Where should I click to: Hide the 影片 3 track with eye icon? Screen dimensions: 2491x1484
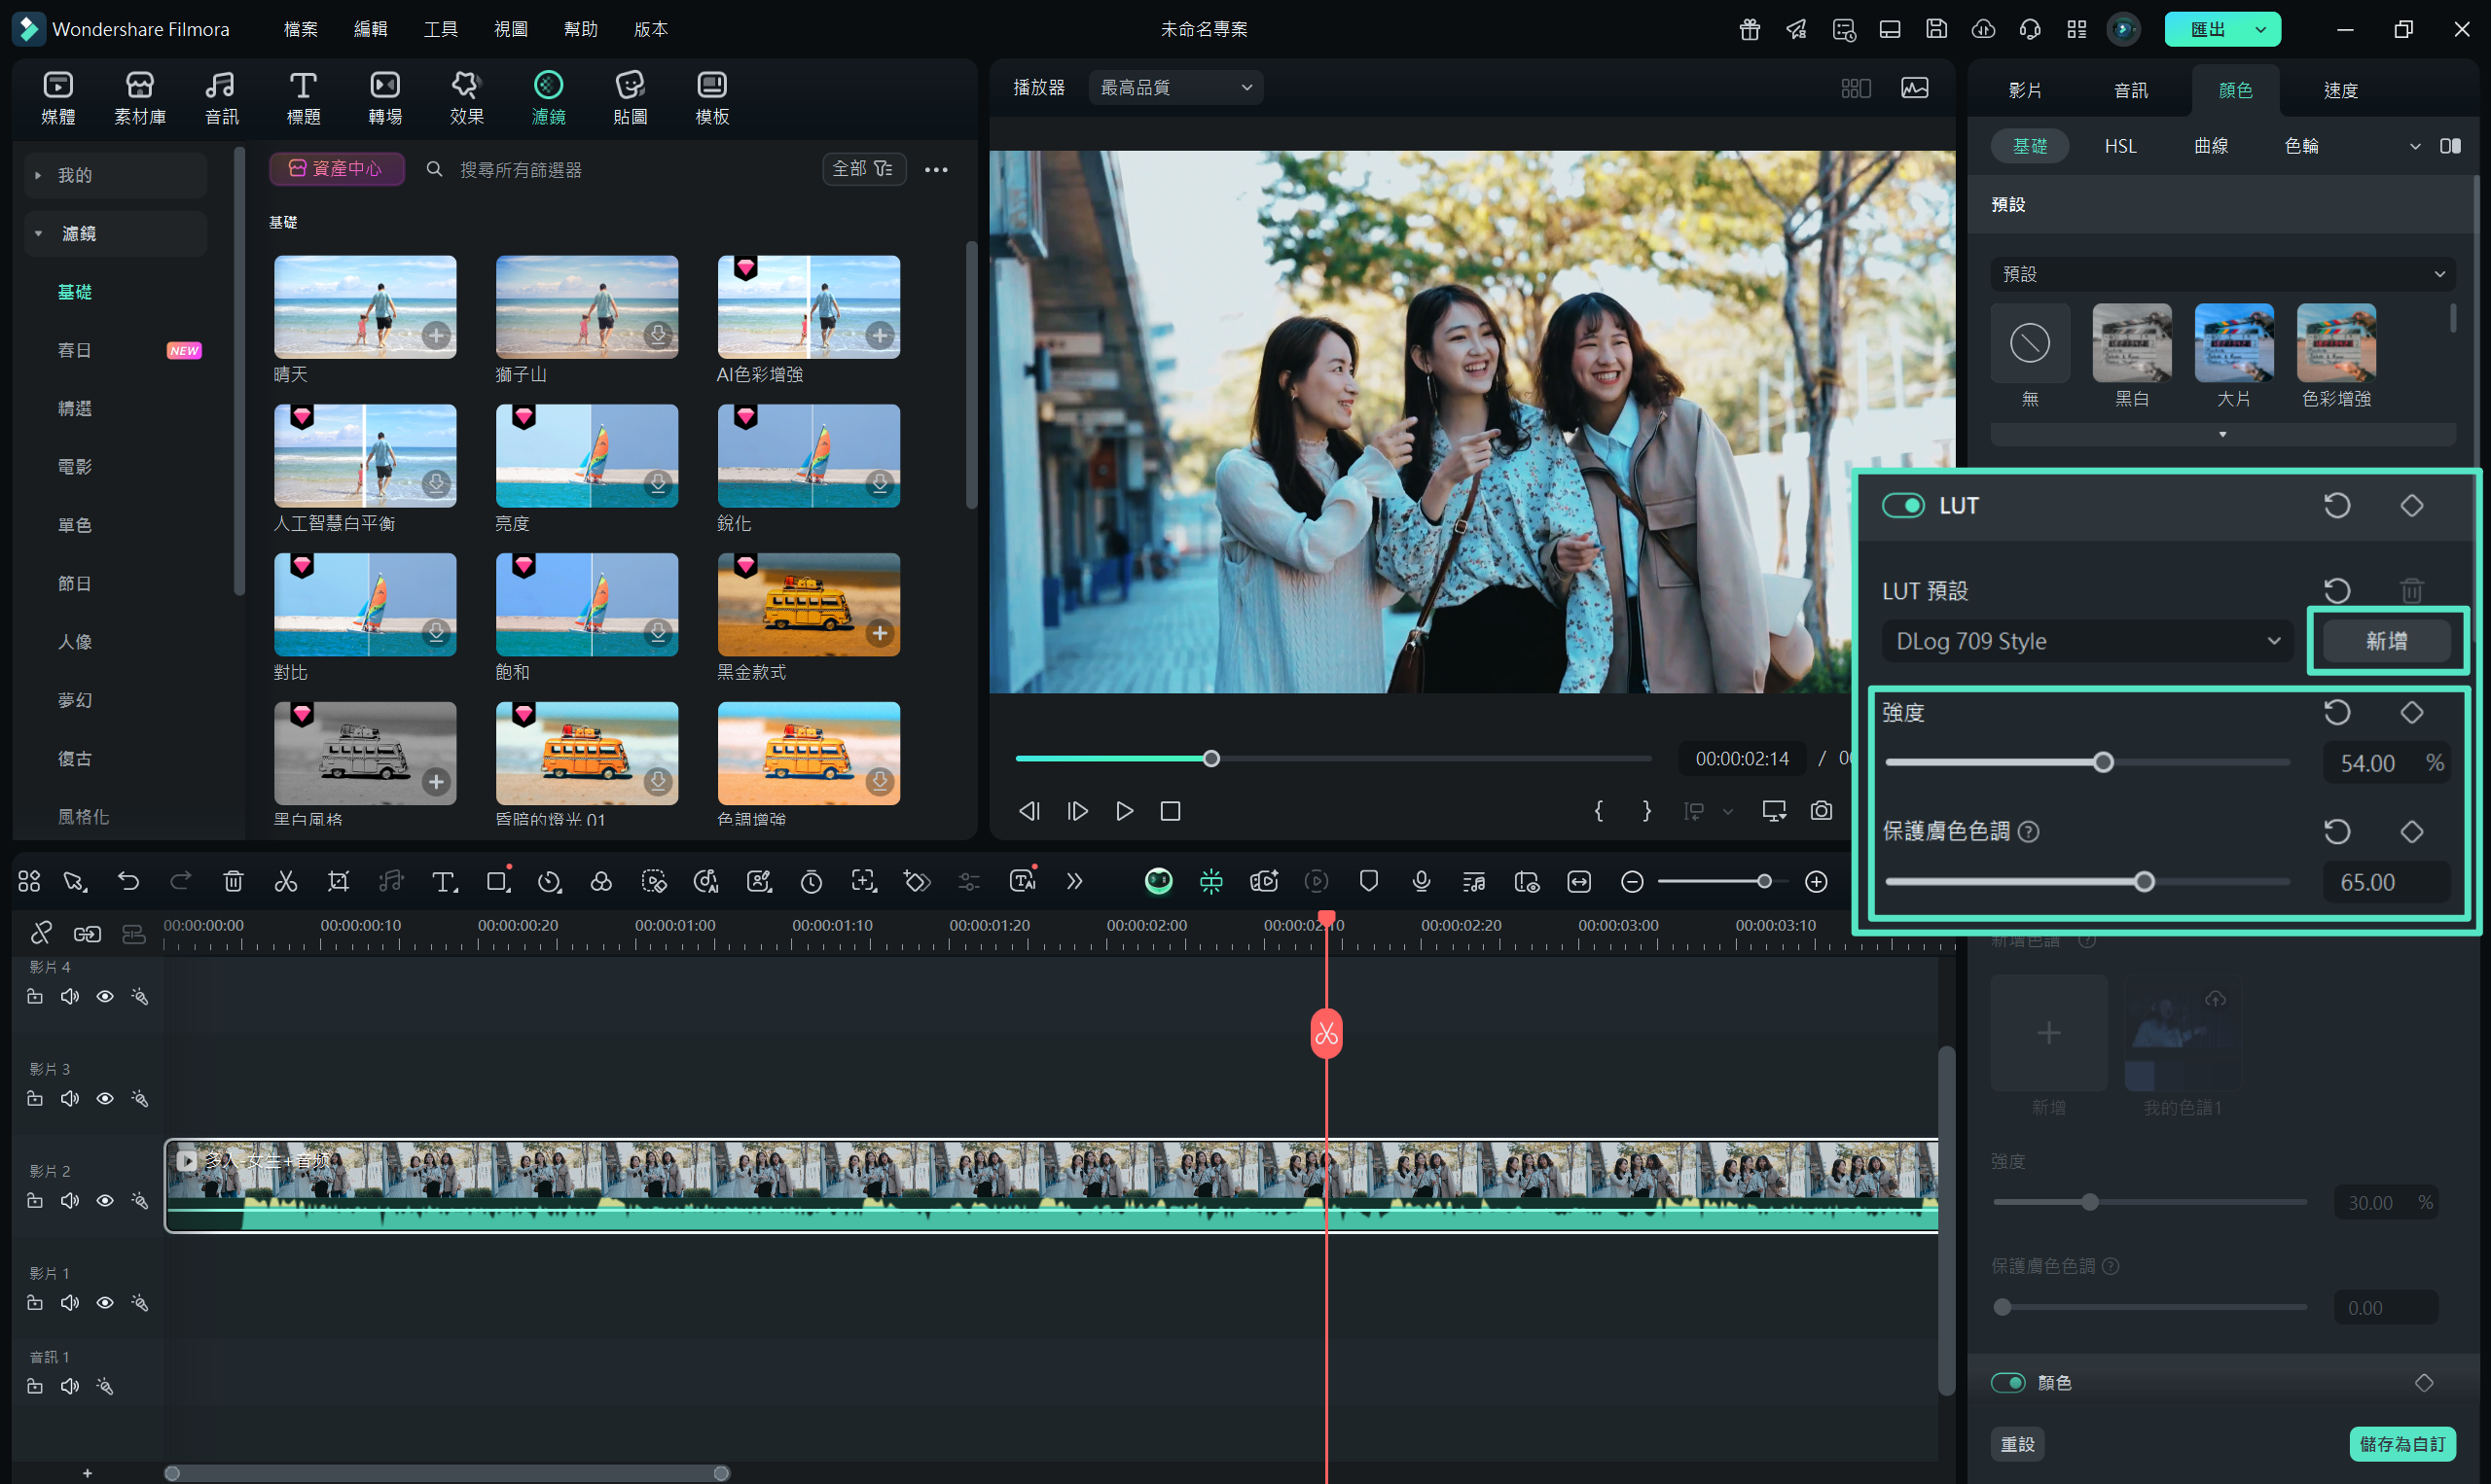[x=105, y=1098]
